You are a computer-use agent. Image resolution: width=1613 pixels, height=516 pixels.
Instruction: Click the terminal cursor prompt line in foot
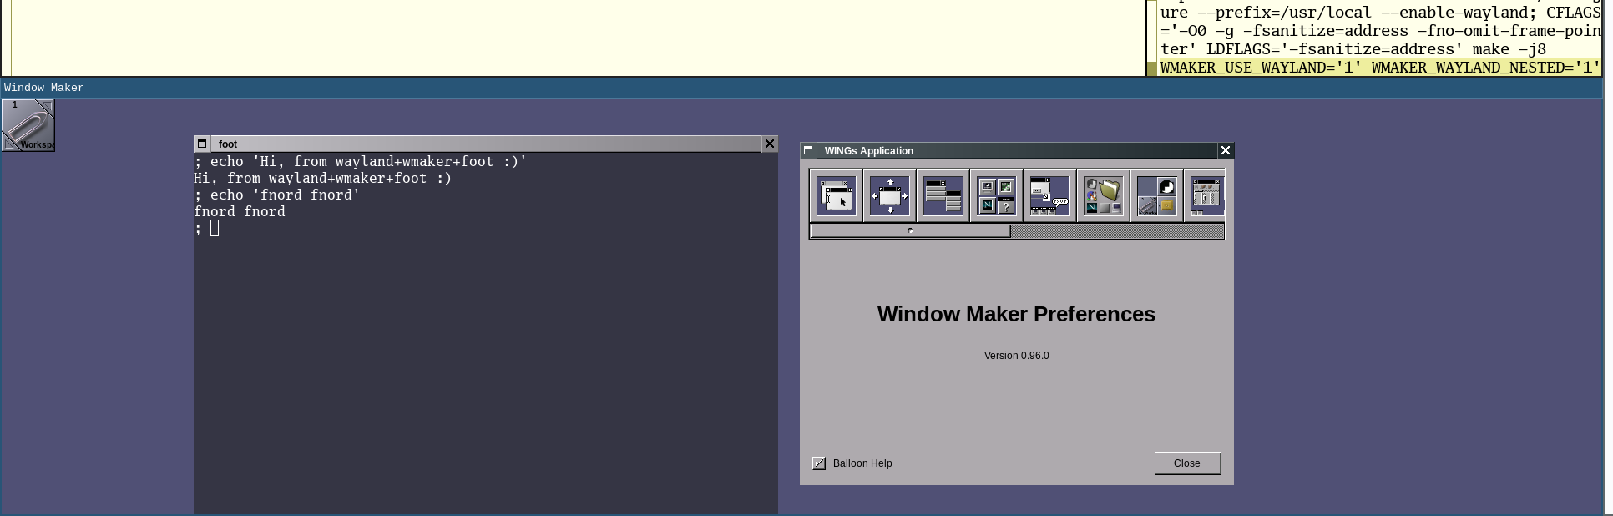pyautogui.click(x=206, y=228)
